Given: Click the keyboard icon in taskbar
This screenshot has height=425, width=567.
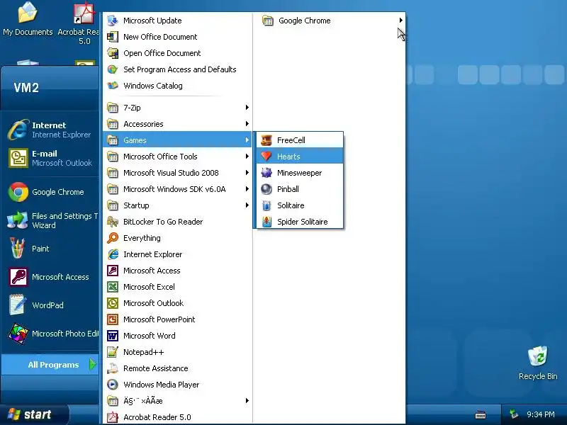Looking at the screenshot, I should click(x=481, y=414).
